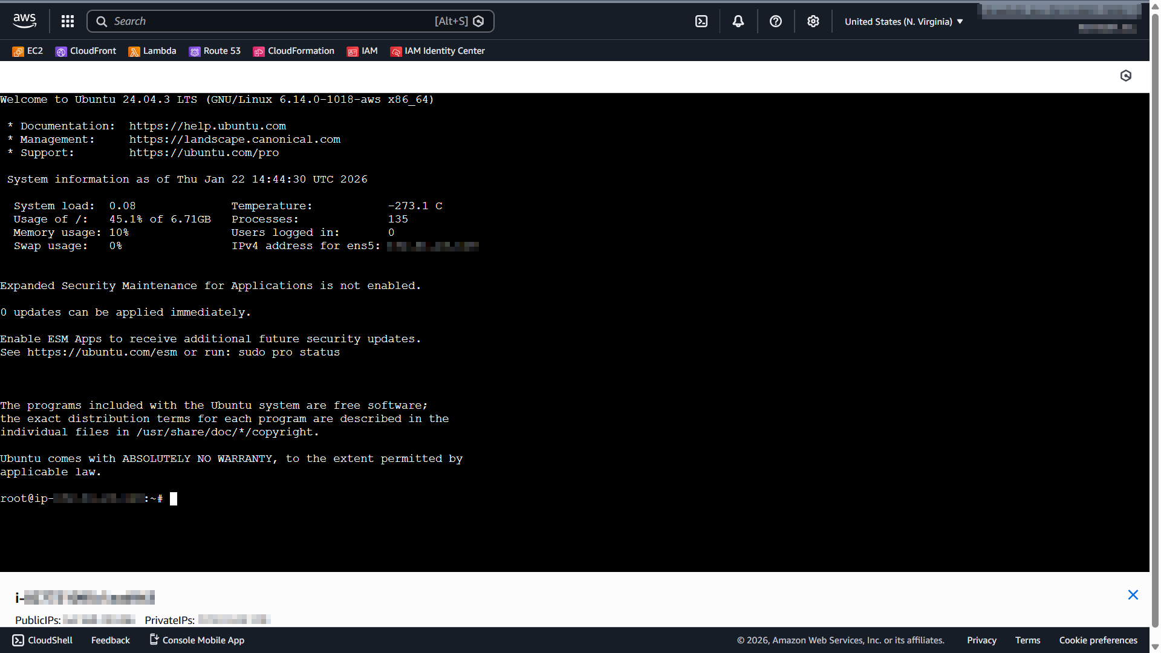
Task: Open the notifications bell
Action: click(x=738, y=21)
